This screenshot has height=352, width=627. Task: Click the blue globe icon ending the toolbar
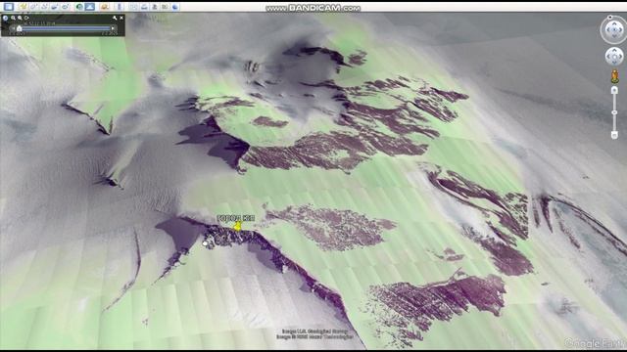tap(175, 7)
